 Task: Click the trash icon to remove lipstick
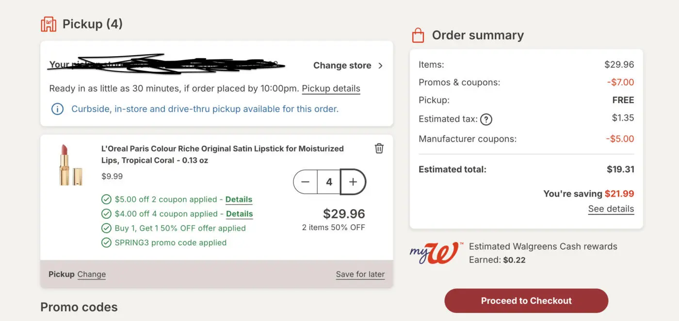[379, 149]
